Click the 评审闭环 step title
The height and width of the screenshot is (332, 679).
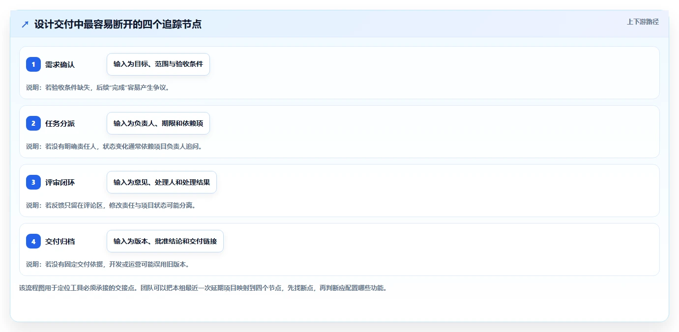(x=60, y=182)
